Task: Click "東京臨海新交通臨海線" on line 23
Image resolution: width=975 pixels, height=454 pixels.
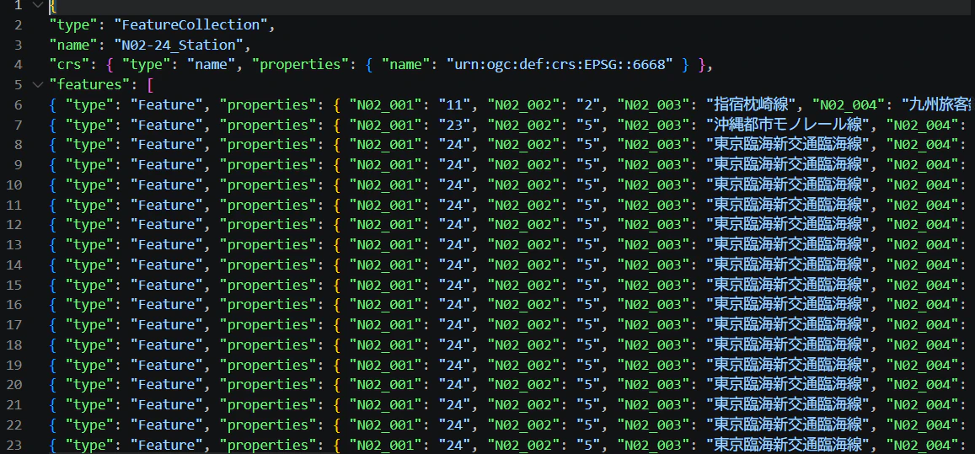Action: 788,445
